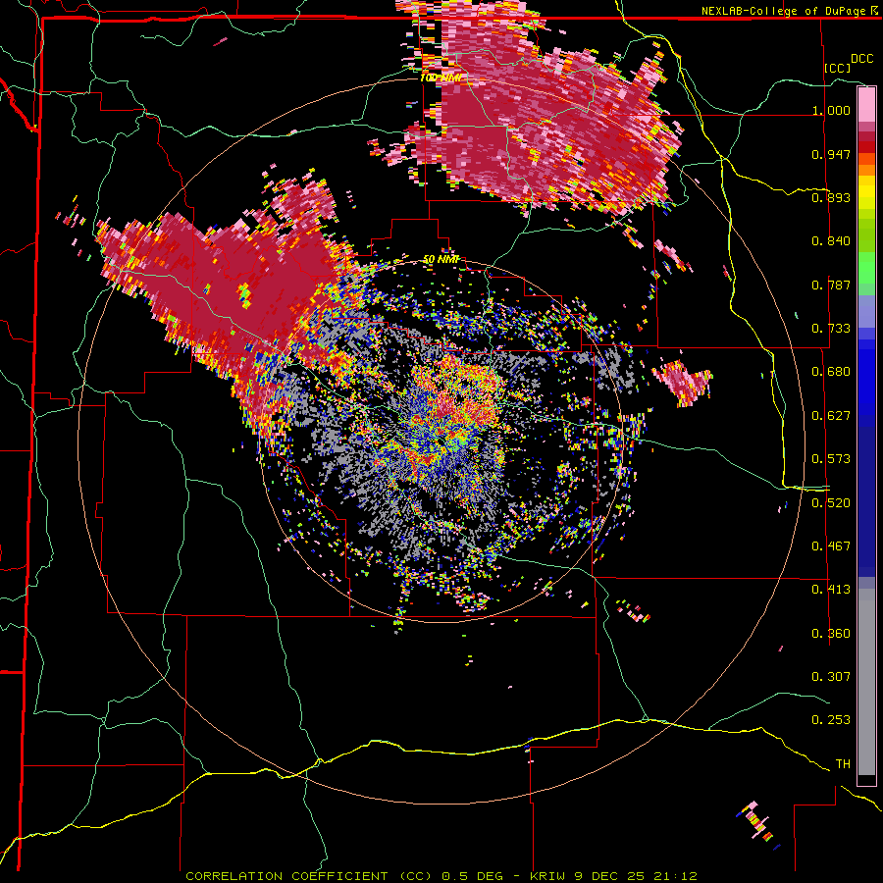Click the 0.840 scale value

831,241
